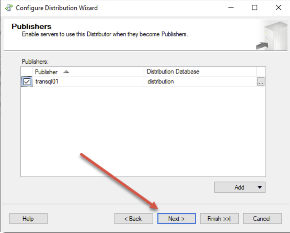Click the Publisher sort arrow indicator
This screenshot has height=233, width=290.
(66, 72)
